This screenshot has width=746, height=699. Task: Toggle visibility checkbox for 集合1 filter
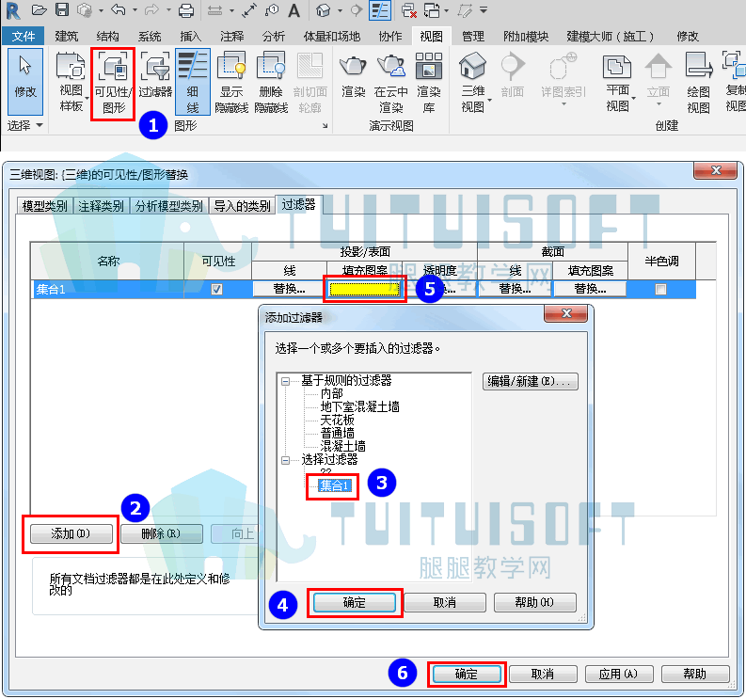[217, 290]
